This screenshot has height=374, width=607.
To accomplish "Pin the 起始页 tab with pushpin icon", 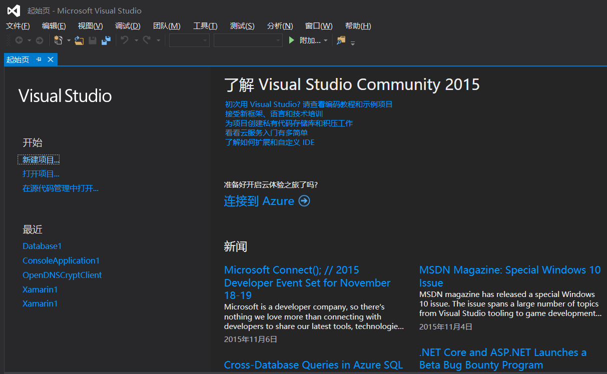I will point(39,59).
